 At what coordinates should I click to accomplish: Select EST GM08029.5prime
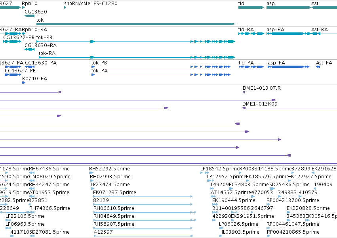50,177
